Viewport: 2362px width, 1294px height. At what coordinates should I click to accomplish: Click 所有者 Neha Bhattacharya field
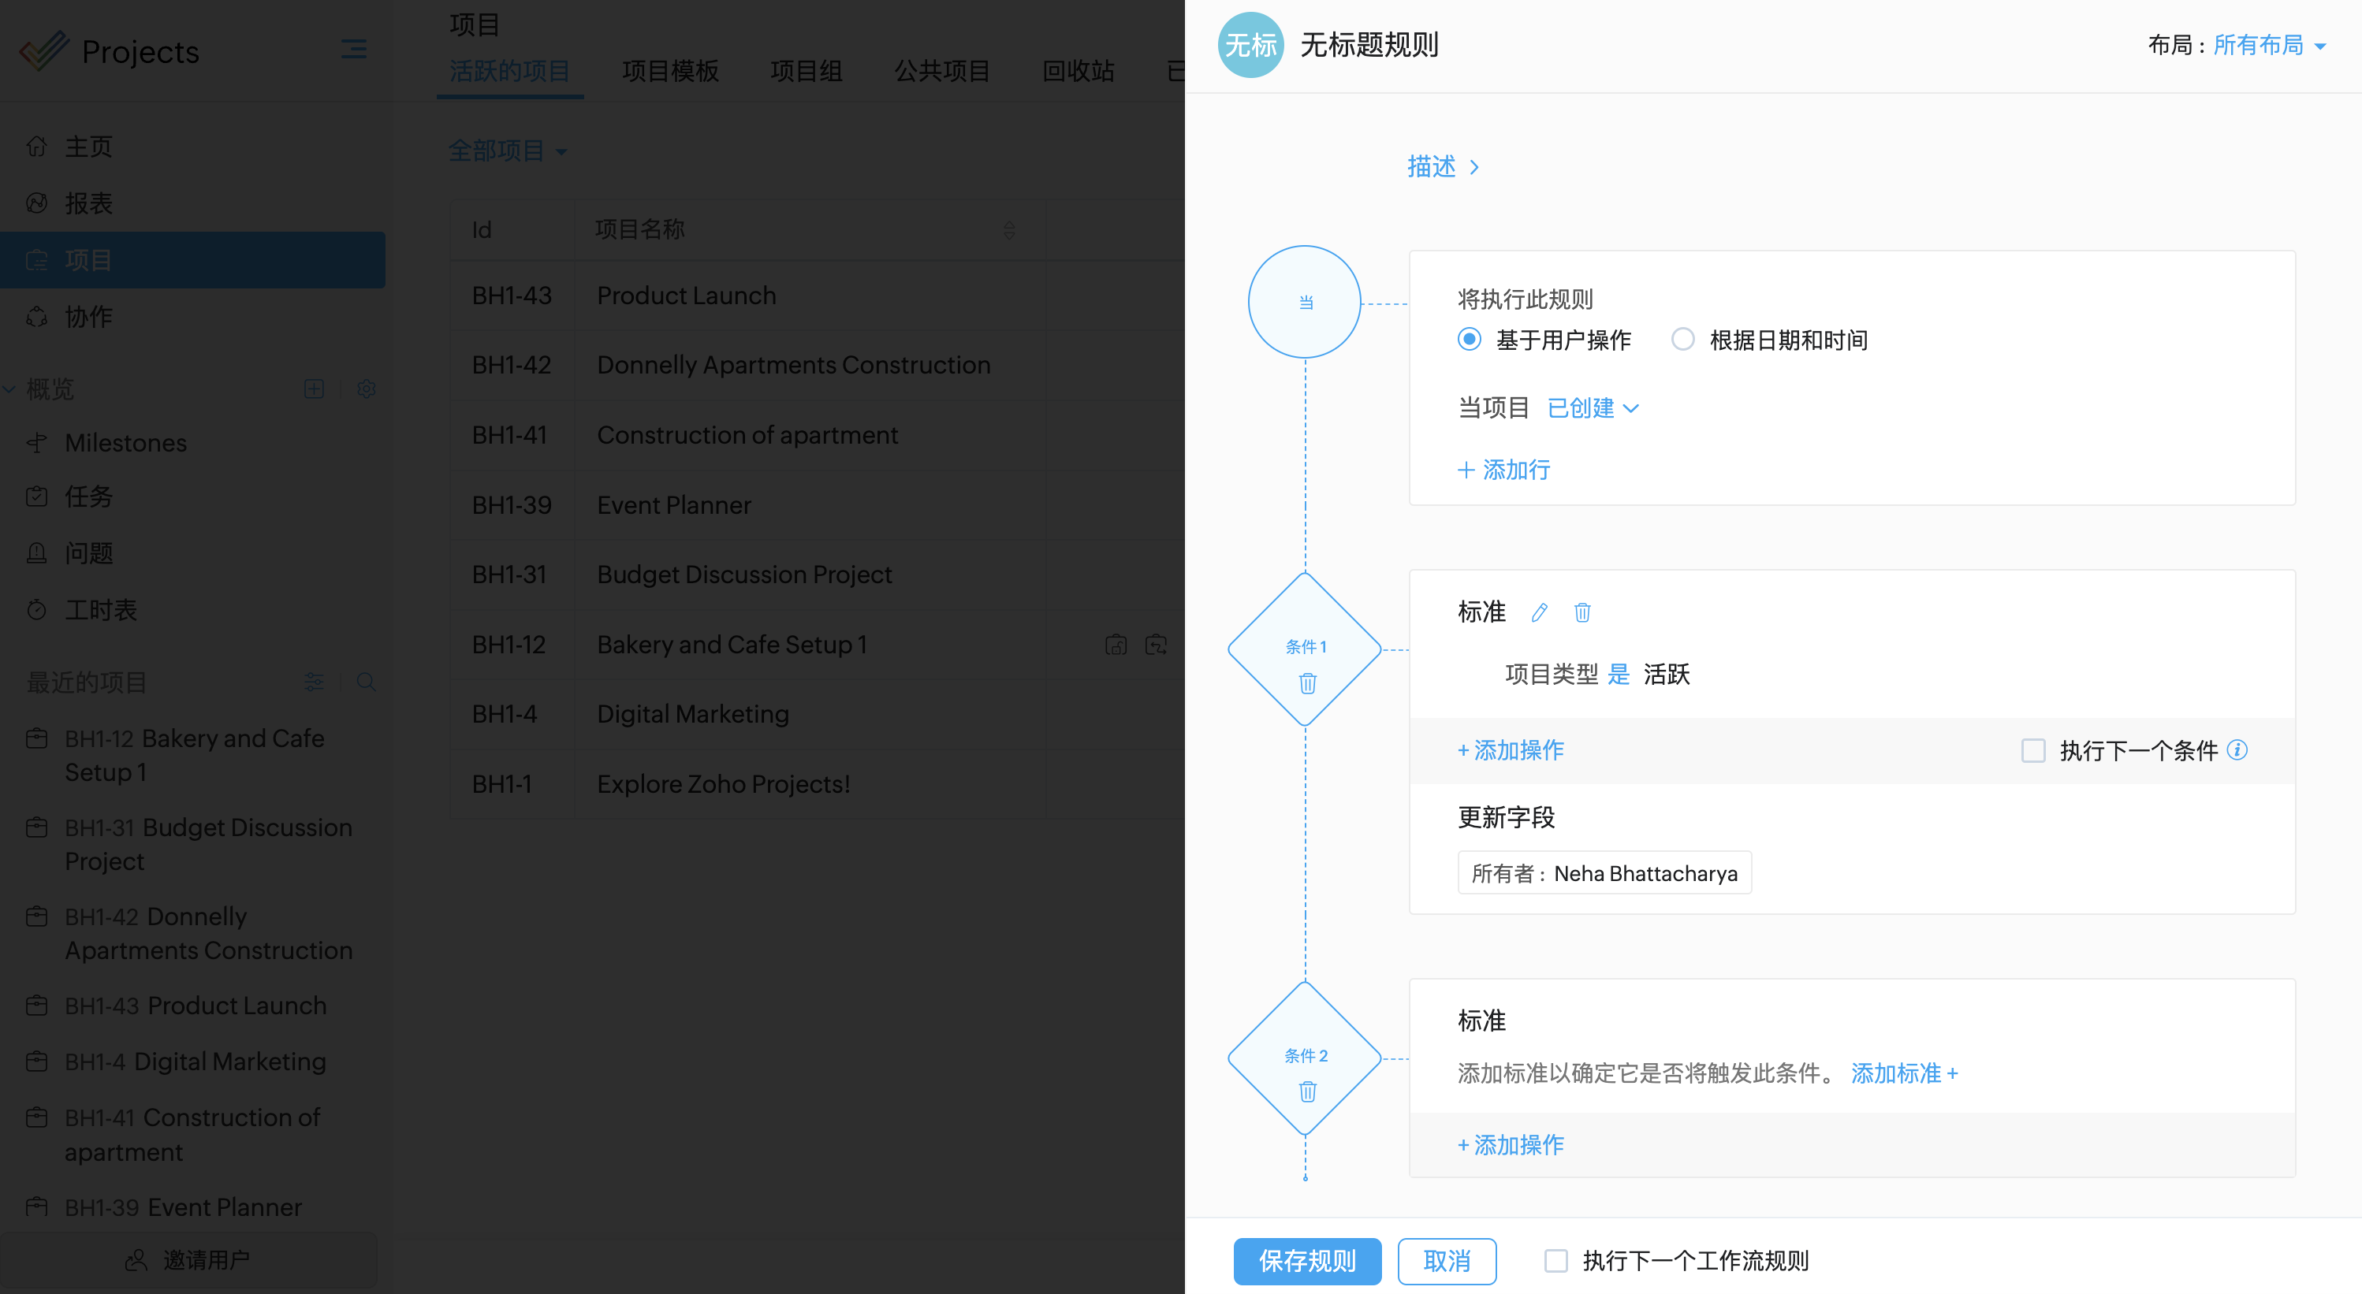tap(1604, 873)
